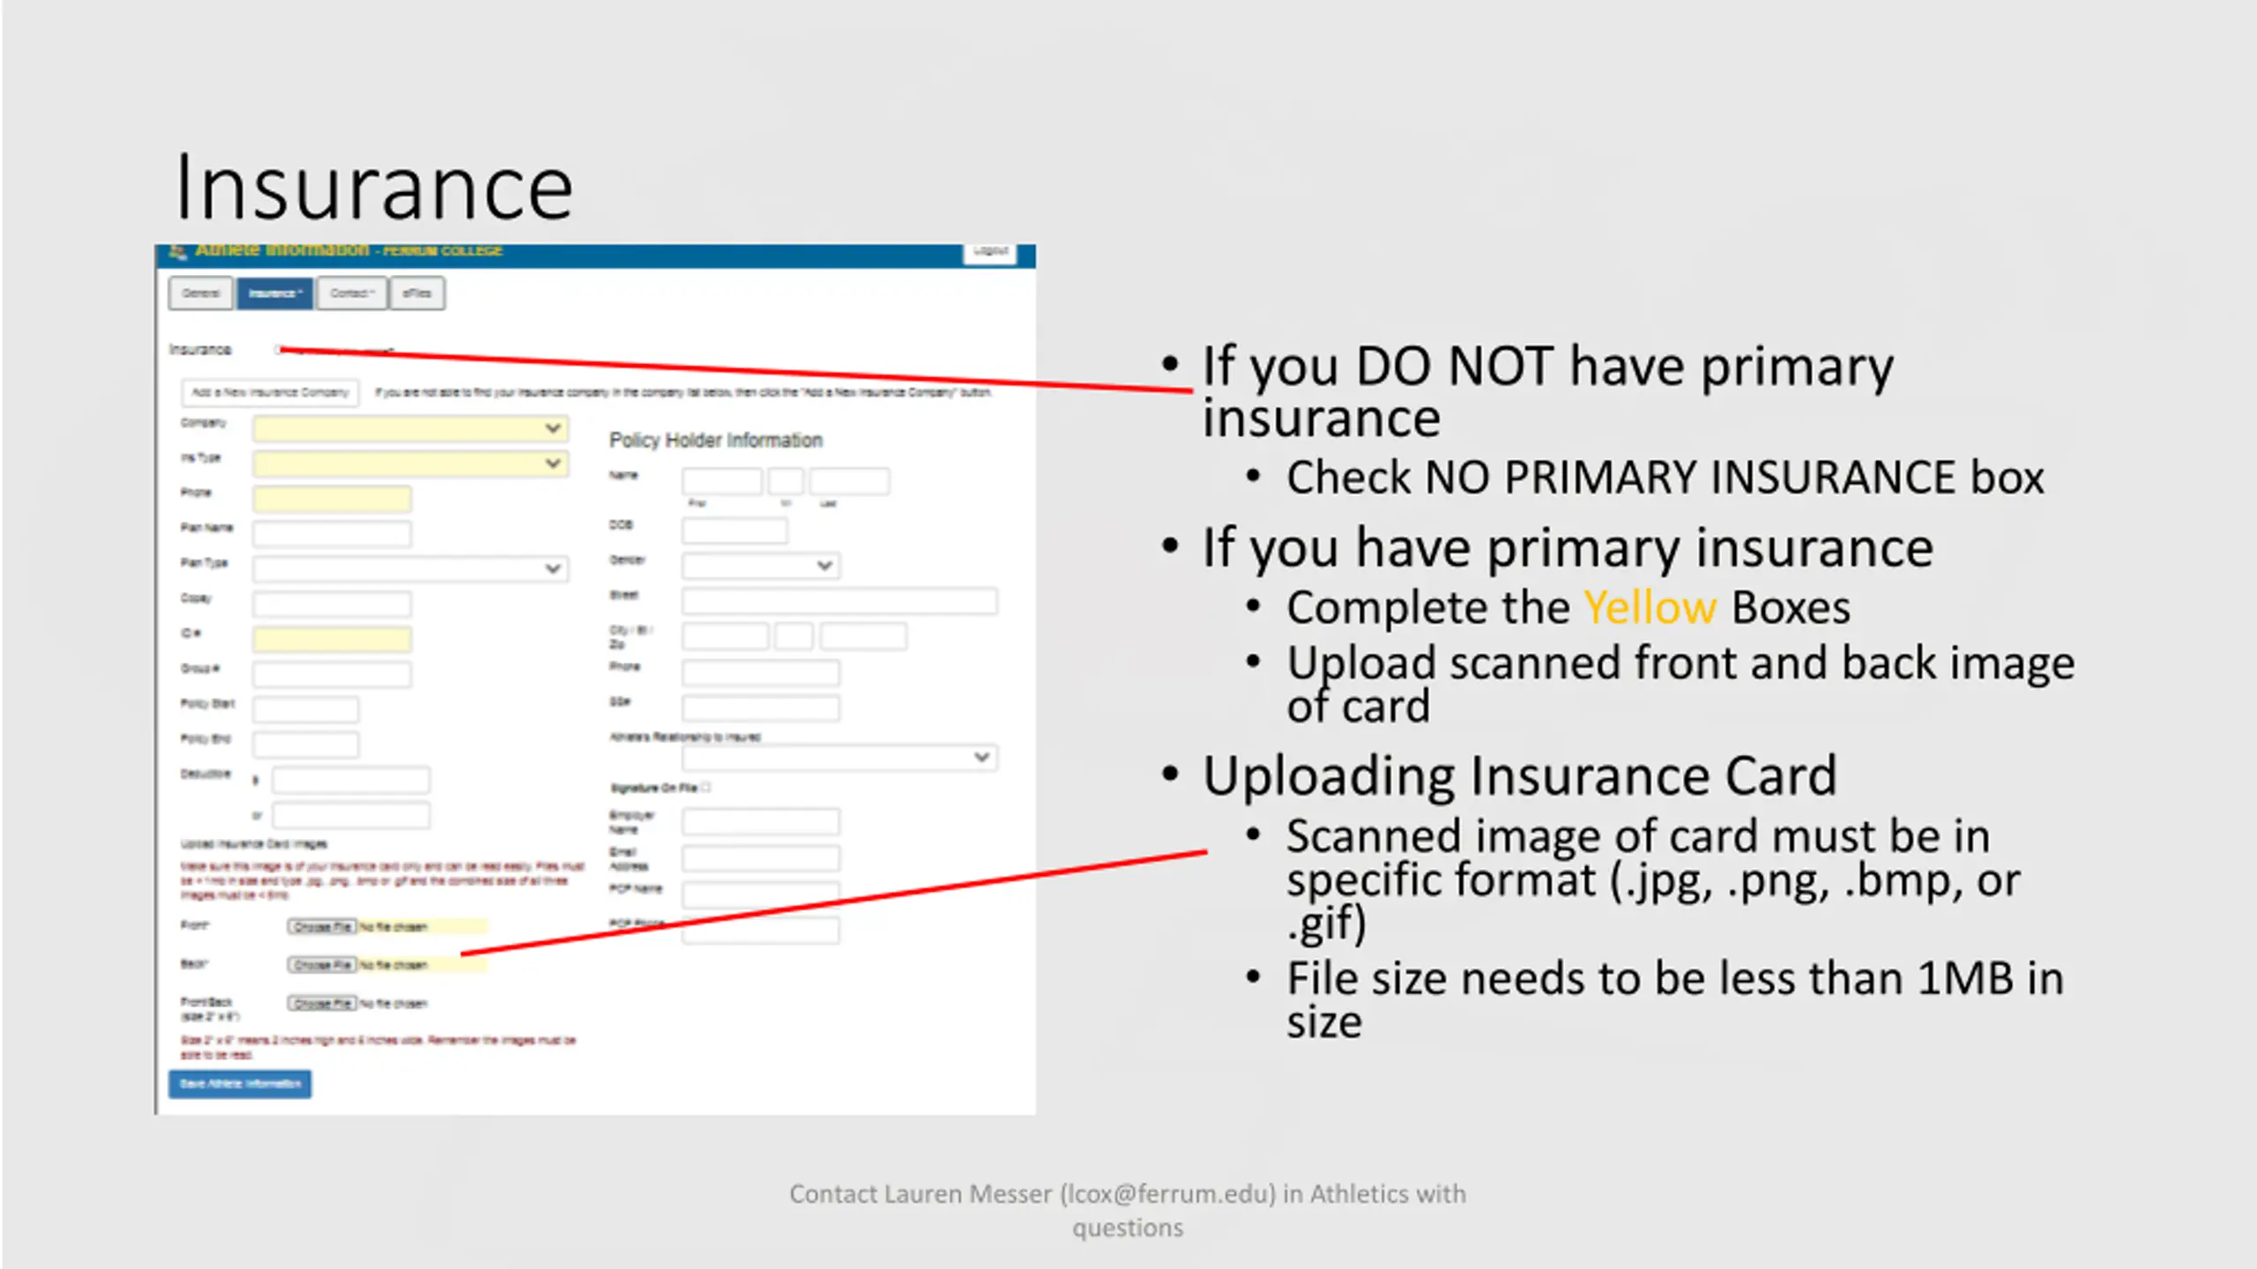
Task: Click Add a New Insurance Company button
Action: pyautogui.click(x=270, y=392)
